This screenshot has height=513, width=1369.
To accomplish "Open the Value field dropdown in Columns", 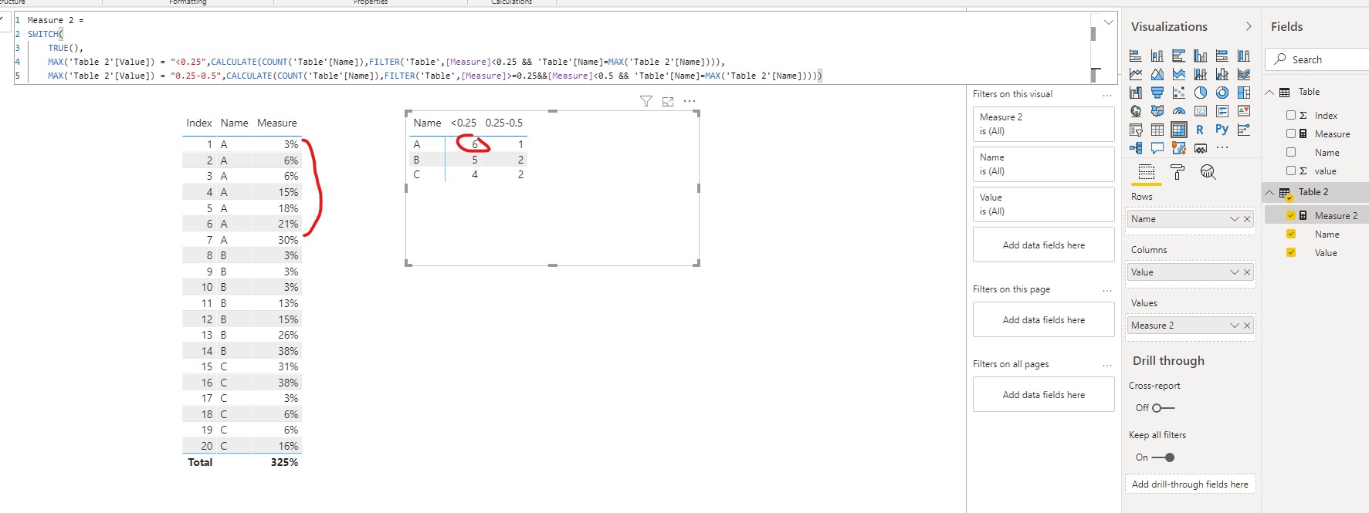I will (x=1234, y=272).
